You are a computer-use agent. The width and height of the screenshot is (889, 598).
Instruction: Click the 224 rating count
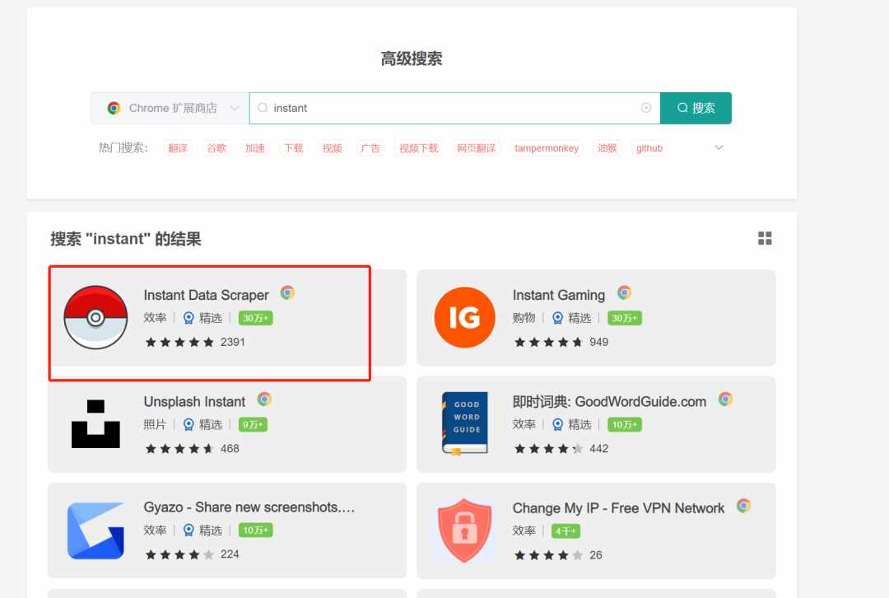click(x=230, y=554)
